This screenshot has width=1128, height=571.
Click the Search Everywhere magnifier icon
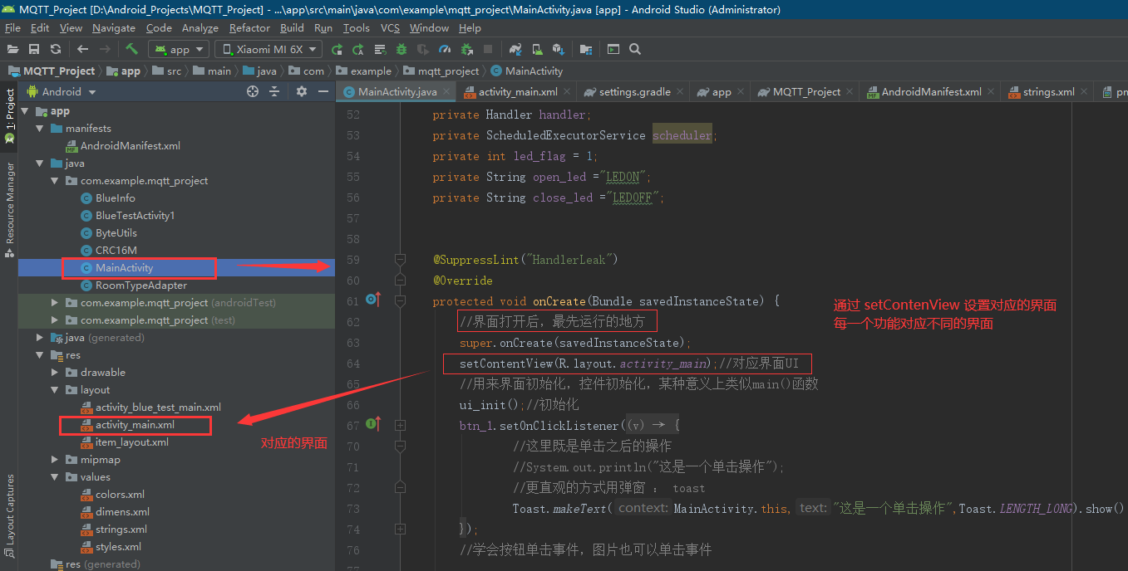point(635,49)
